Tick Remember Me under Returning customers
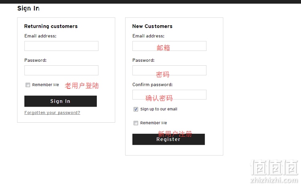The image size is (301, 186). coord(28,85)
